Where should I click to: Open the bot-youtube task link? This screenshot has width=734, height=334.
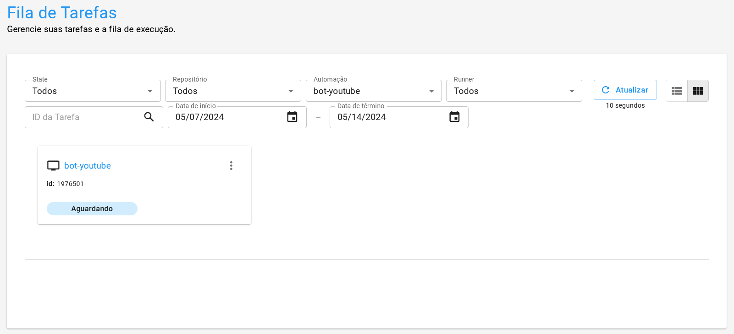click(88, 166)
